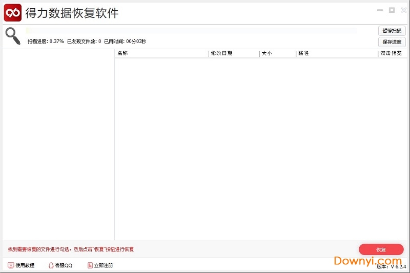Click the 双击预览 preview column header
This screenshot has height=273, width=410.
click(x=392, y=53)
